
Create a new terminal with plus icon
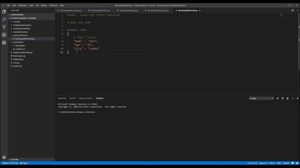click(277, 98)
